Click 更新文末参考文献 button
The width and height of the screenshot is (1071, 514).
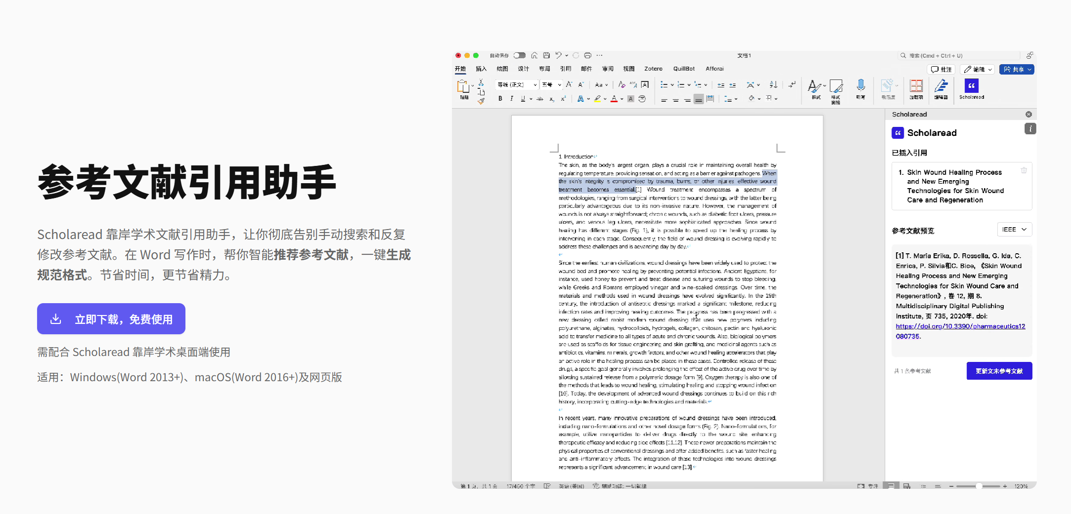(x=999, y=371)
